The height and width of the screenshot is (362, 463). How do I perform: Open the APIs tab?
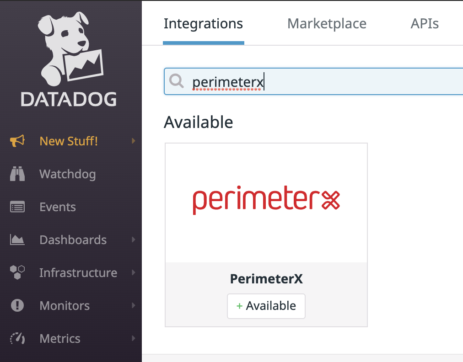(424, 23)
